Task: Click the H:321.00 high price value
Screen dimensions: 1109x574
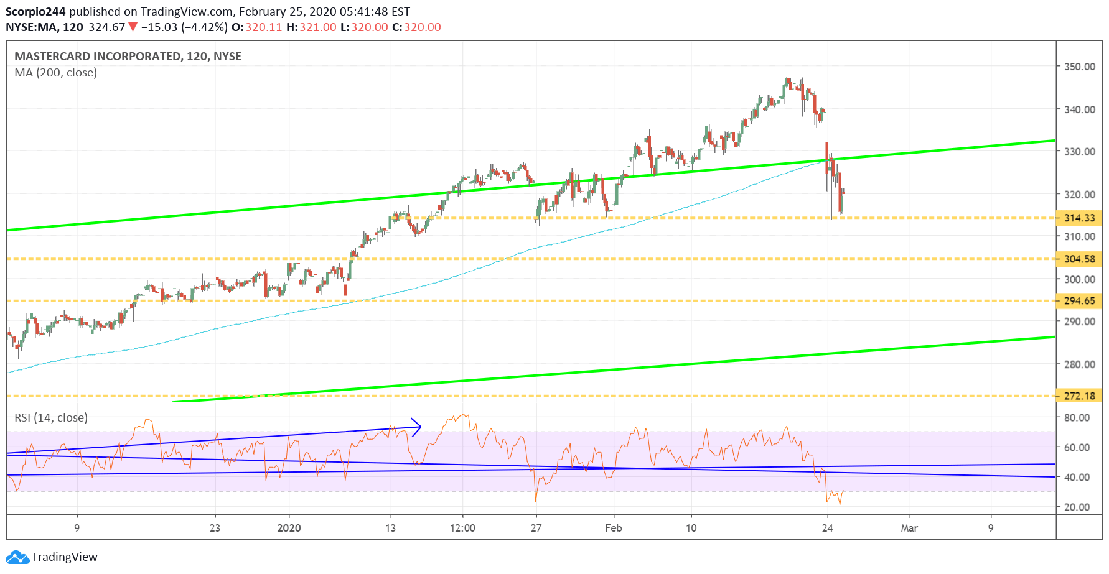Action: pyautogui.click(x=311, y=27)
